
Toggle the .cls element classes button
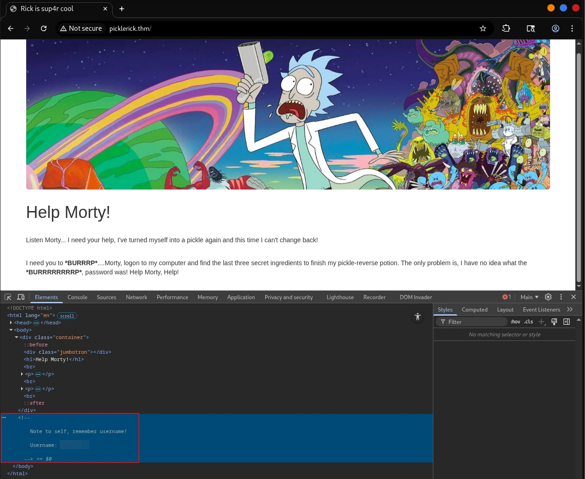(x=528, y=322)
